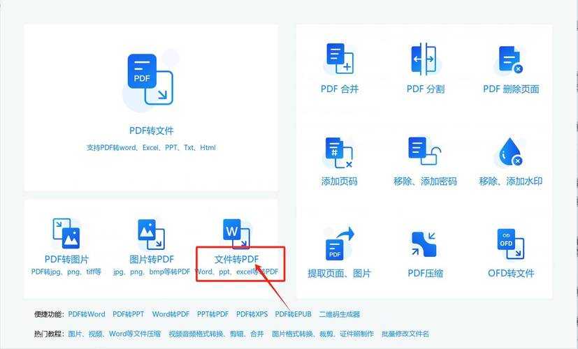Select the PDF 合并 merge icon
The height and width of the screenshot is (349, 578).
pyautogui.click(x=340, y=59)
